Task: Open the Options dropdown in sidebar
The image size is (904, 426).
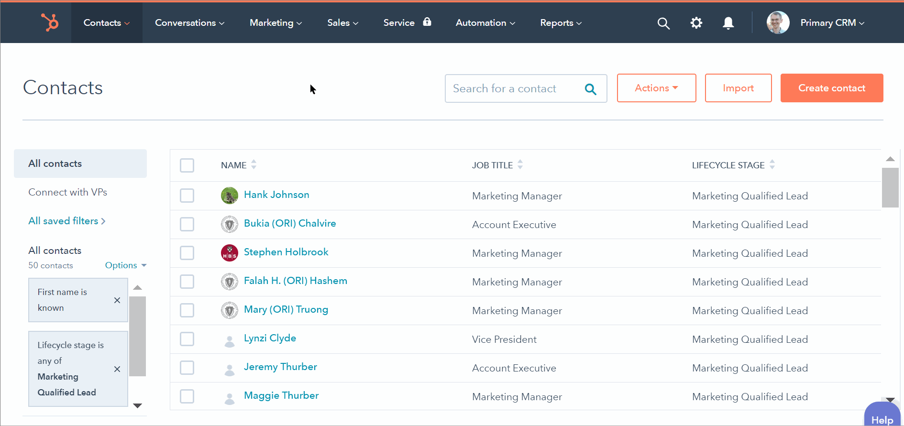Action: pyautogui.click(x=125, y=265)
